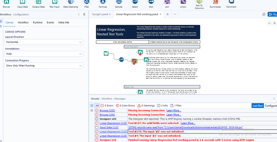277x142 pixels.
Task: Switch results view to Last Run
Action: 258,106
